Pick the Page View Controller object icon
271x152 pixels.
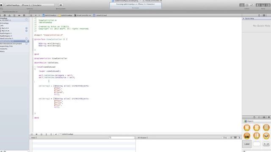257,136
